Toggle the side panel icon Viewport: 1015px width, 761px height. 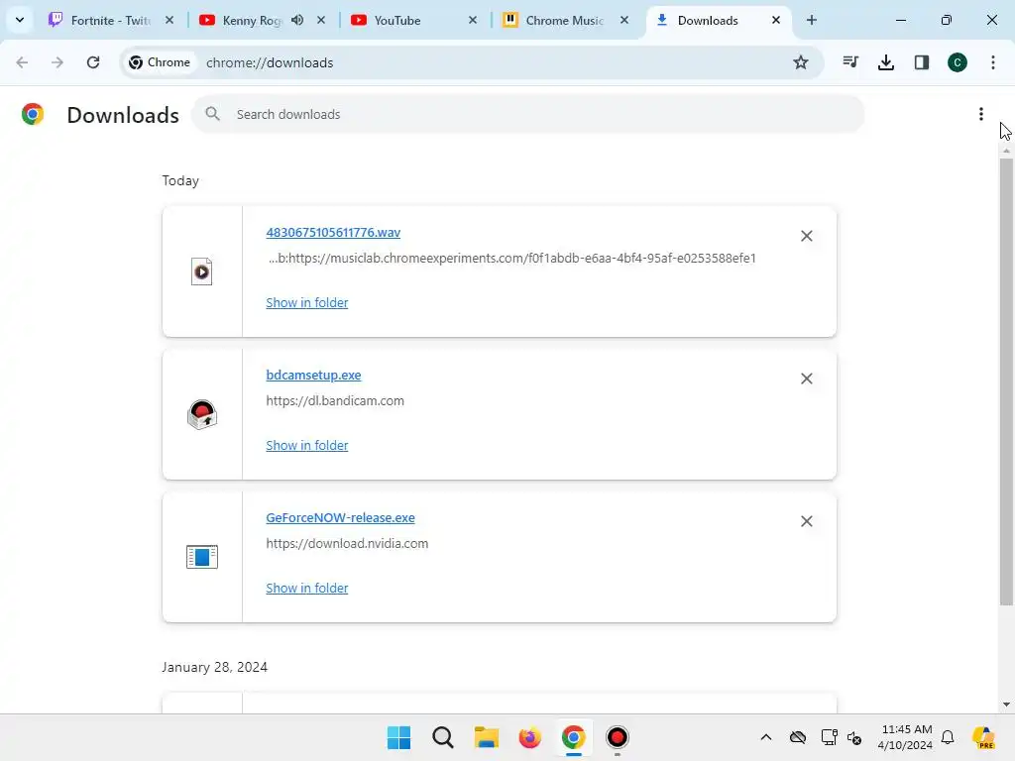point(922,62)
